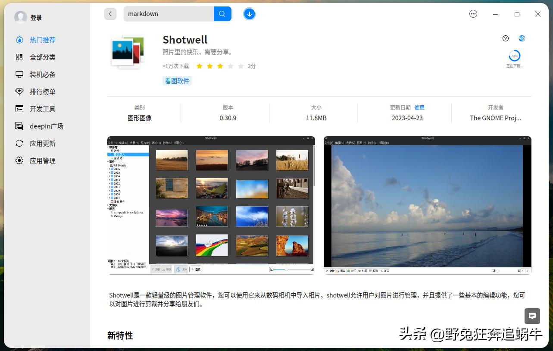The height and width of the screenshot is (351, 553).
Task: Rate Shotwell by clicking the fifth star
Action: 241,66
